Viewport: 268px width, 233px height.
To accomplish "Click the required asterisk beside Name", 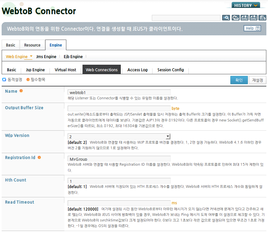I will pos(21,91).
